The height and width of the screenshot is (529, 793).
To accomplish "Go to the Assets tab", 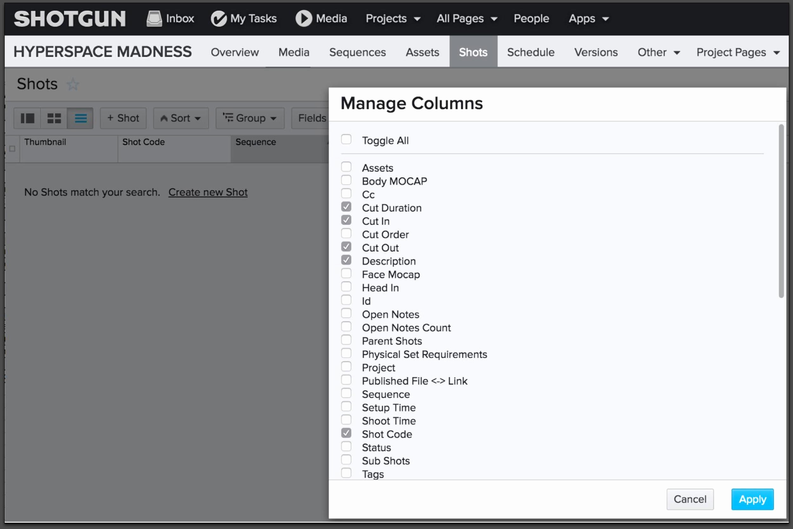I will (x=422, y=52).
